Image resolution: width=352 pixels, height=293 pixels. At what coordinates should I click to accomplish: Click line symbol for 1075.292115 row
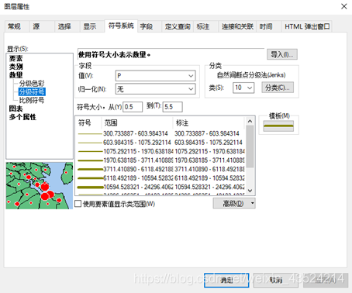90,151
